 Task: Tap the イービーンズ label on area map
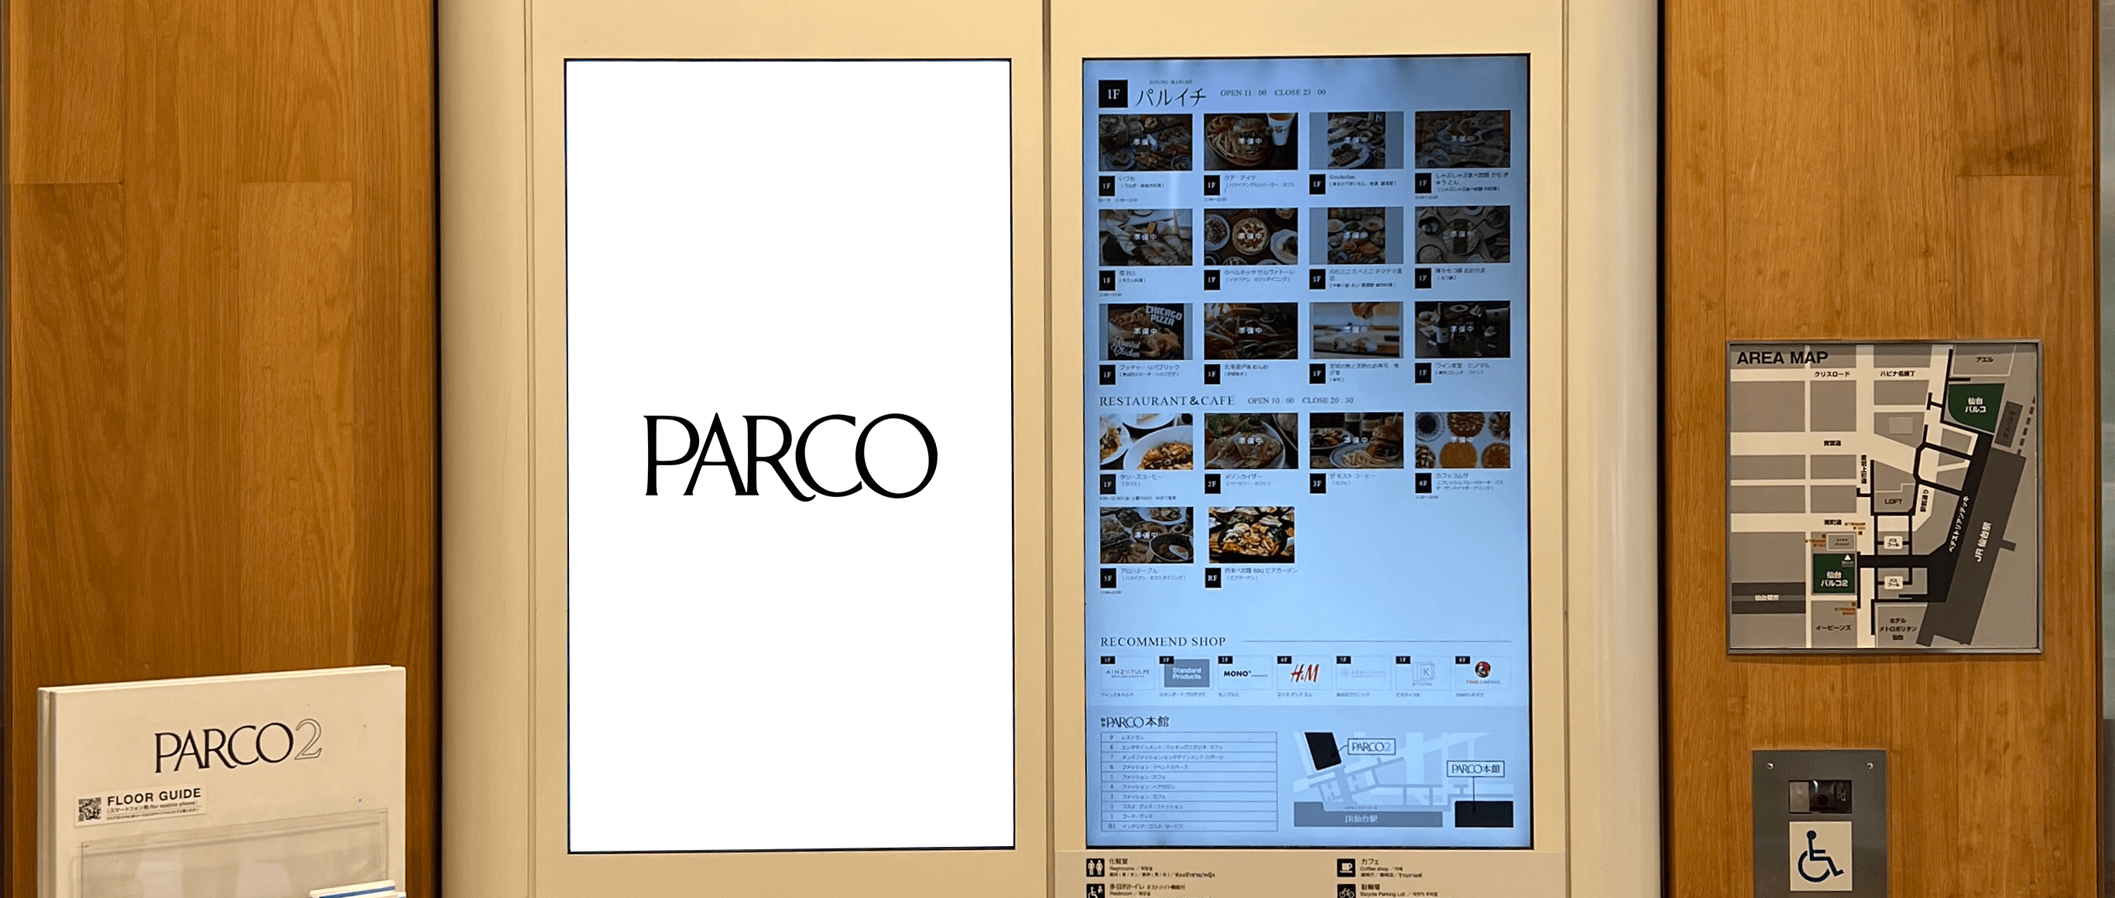pyautogui.click(x=1833, y=628)
